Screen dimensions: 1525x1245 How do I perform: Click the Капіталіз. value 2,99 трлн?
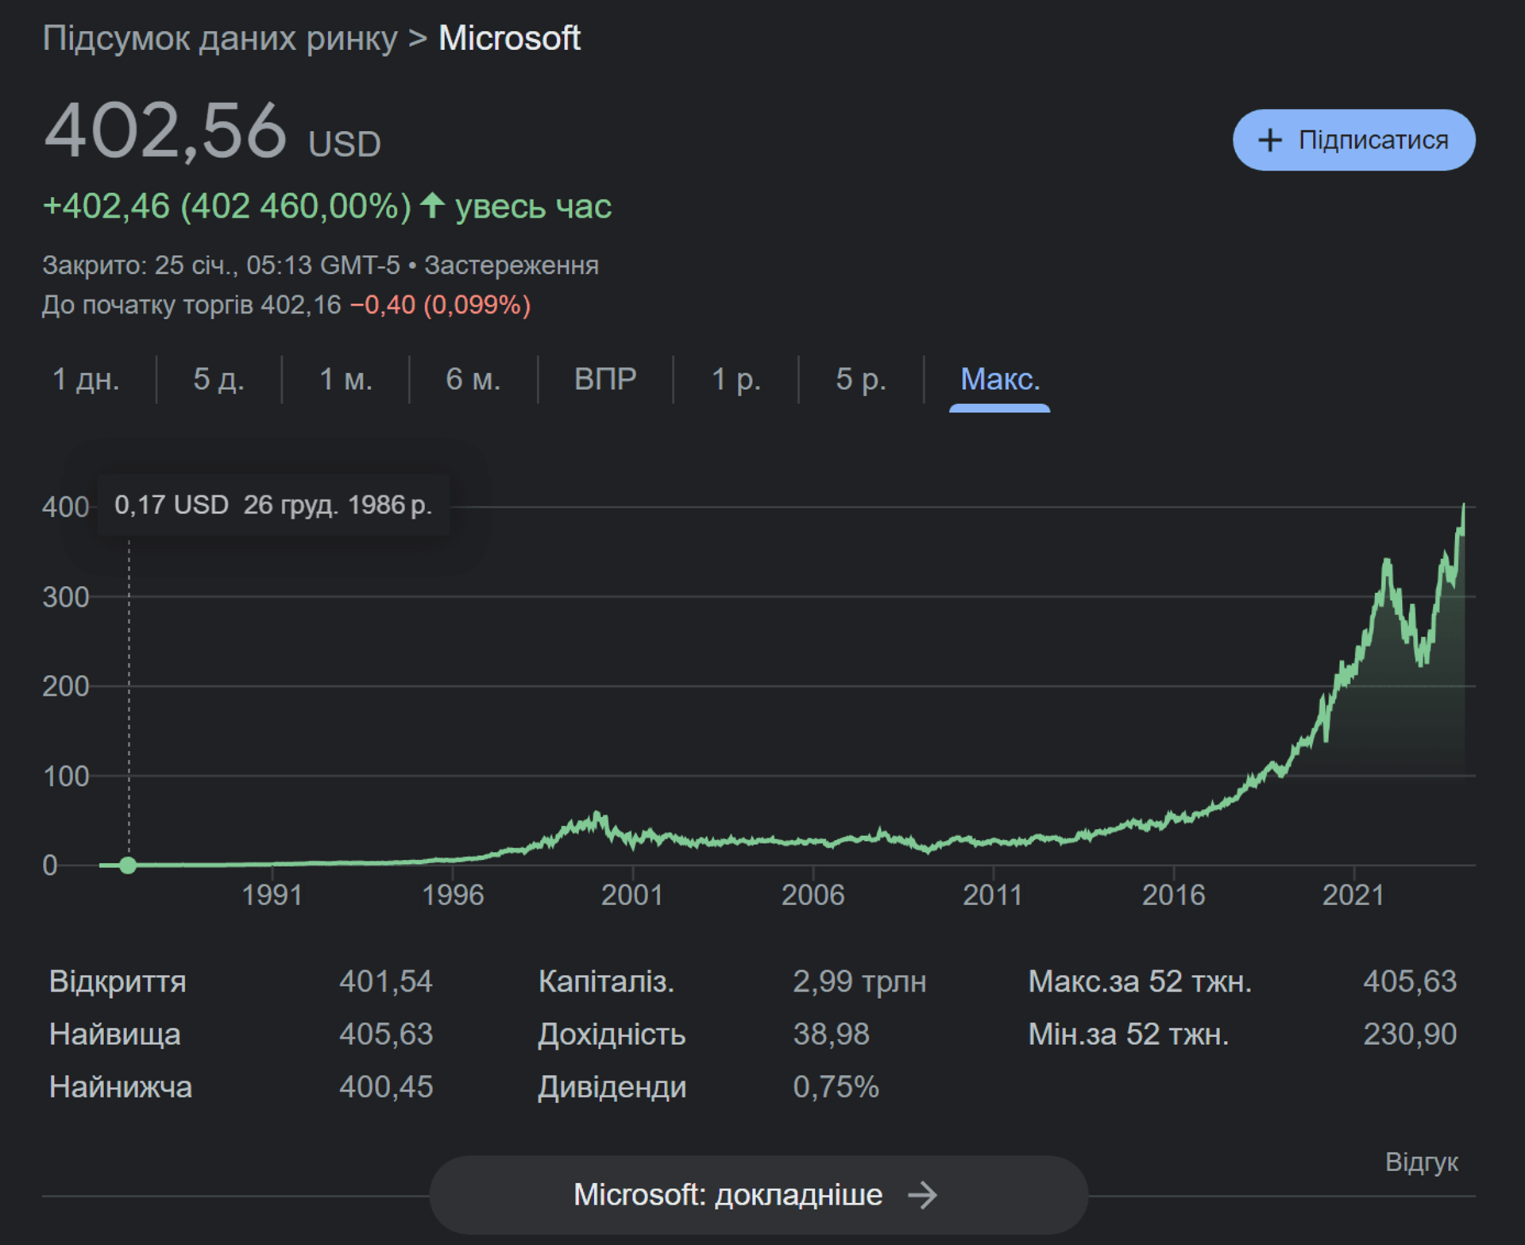tap(859, 981)
